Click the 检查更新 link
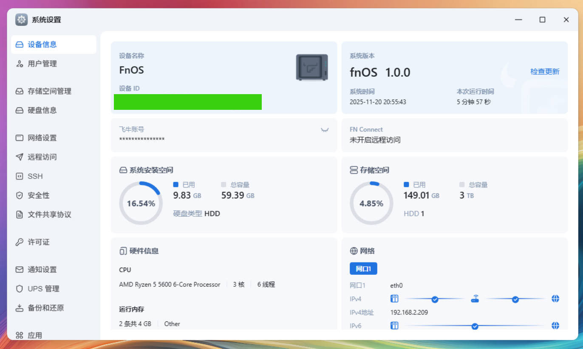 coord(545,72)
